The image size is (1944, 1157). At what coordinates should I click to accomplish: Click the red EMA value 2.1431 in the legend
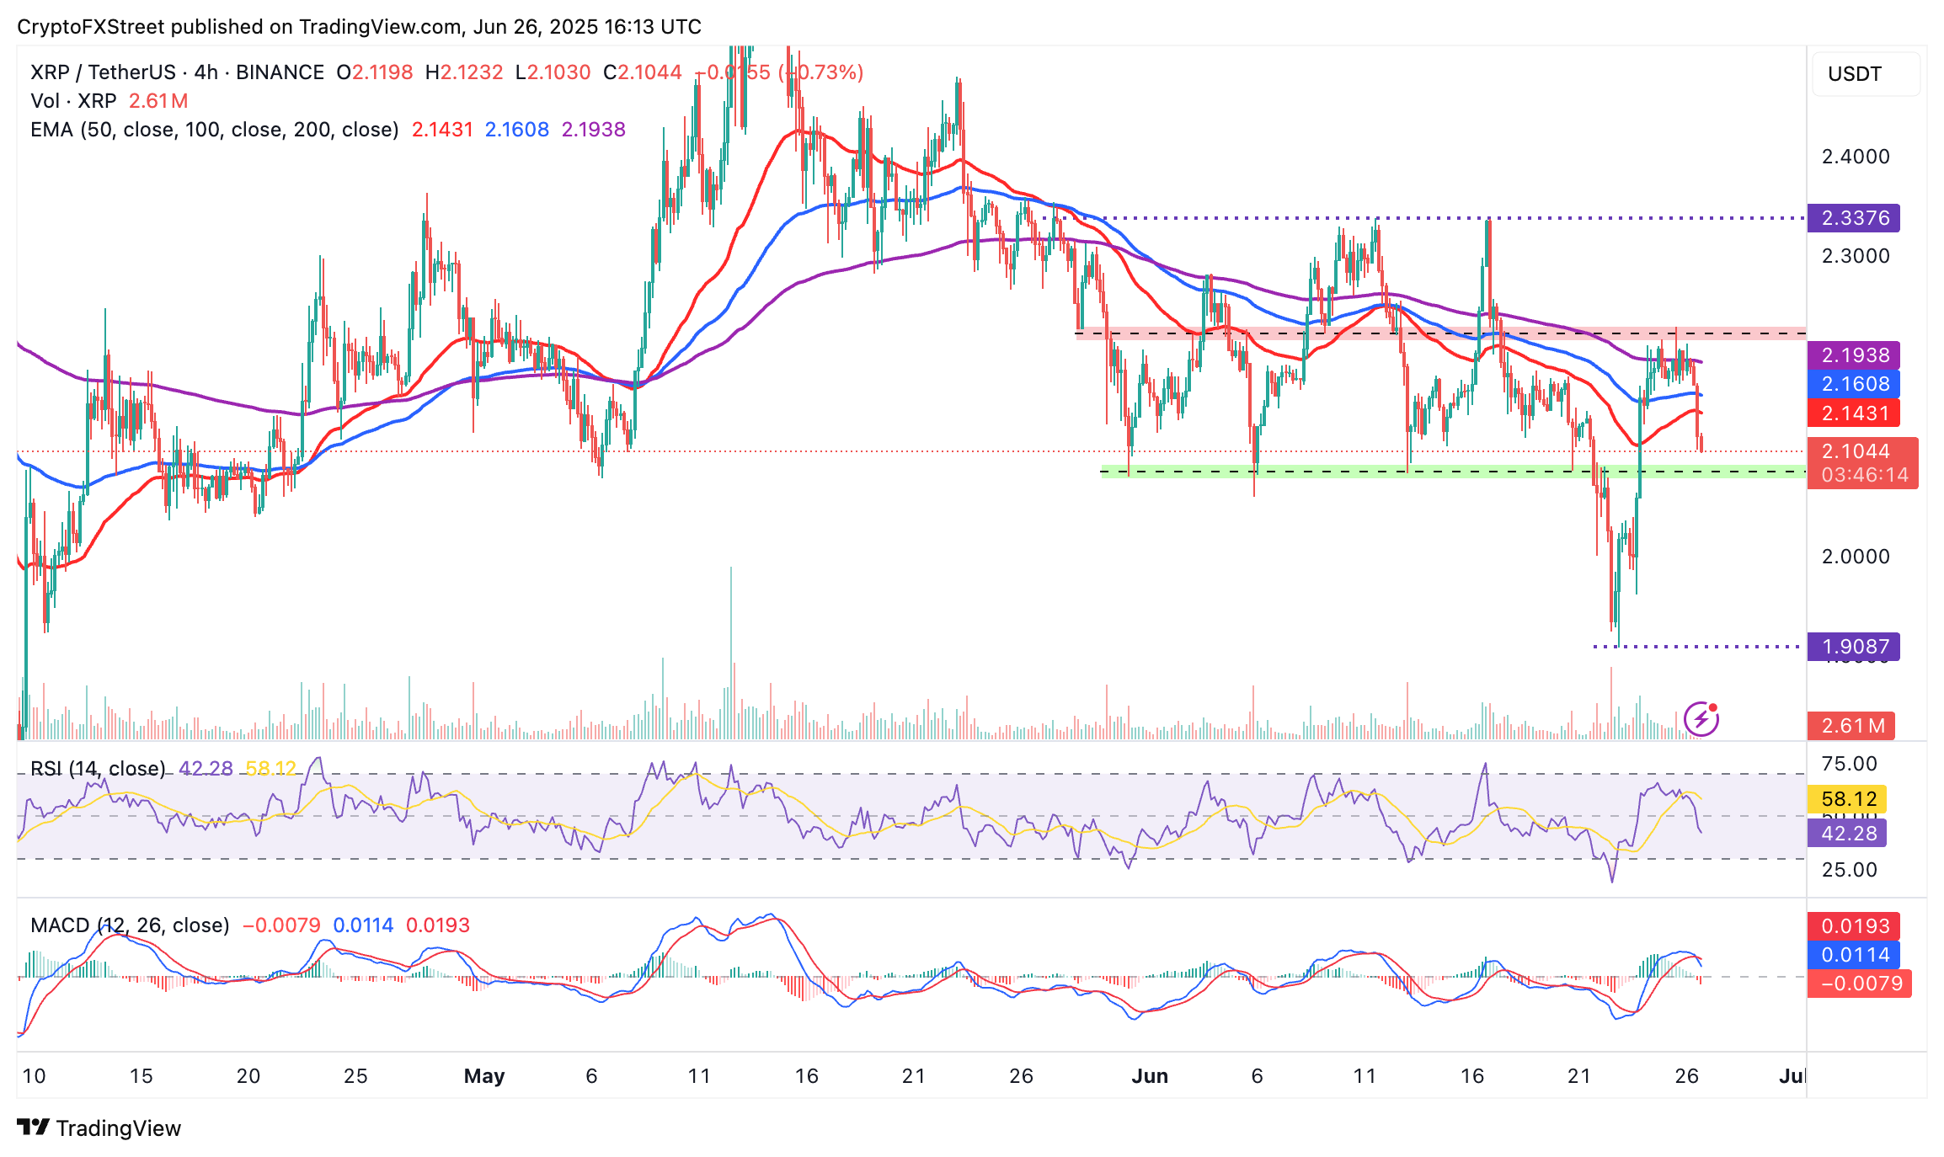coord(442,130)
